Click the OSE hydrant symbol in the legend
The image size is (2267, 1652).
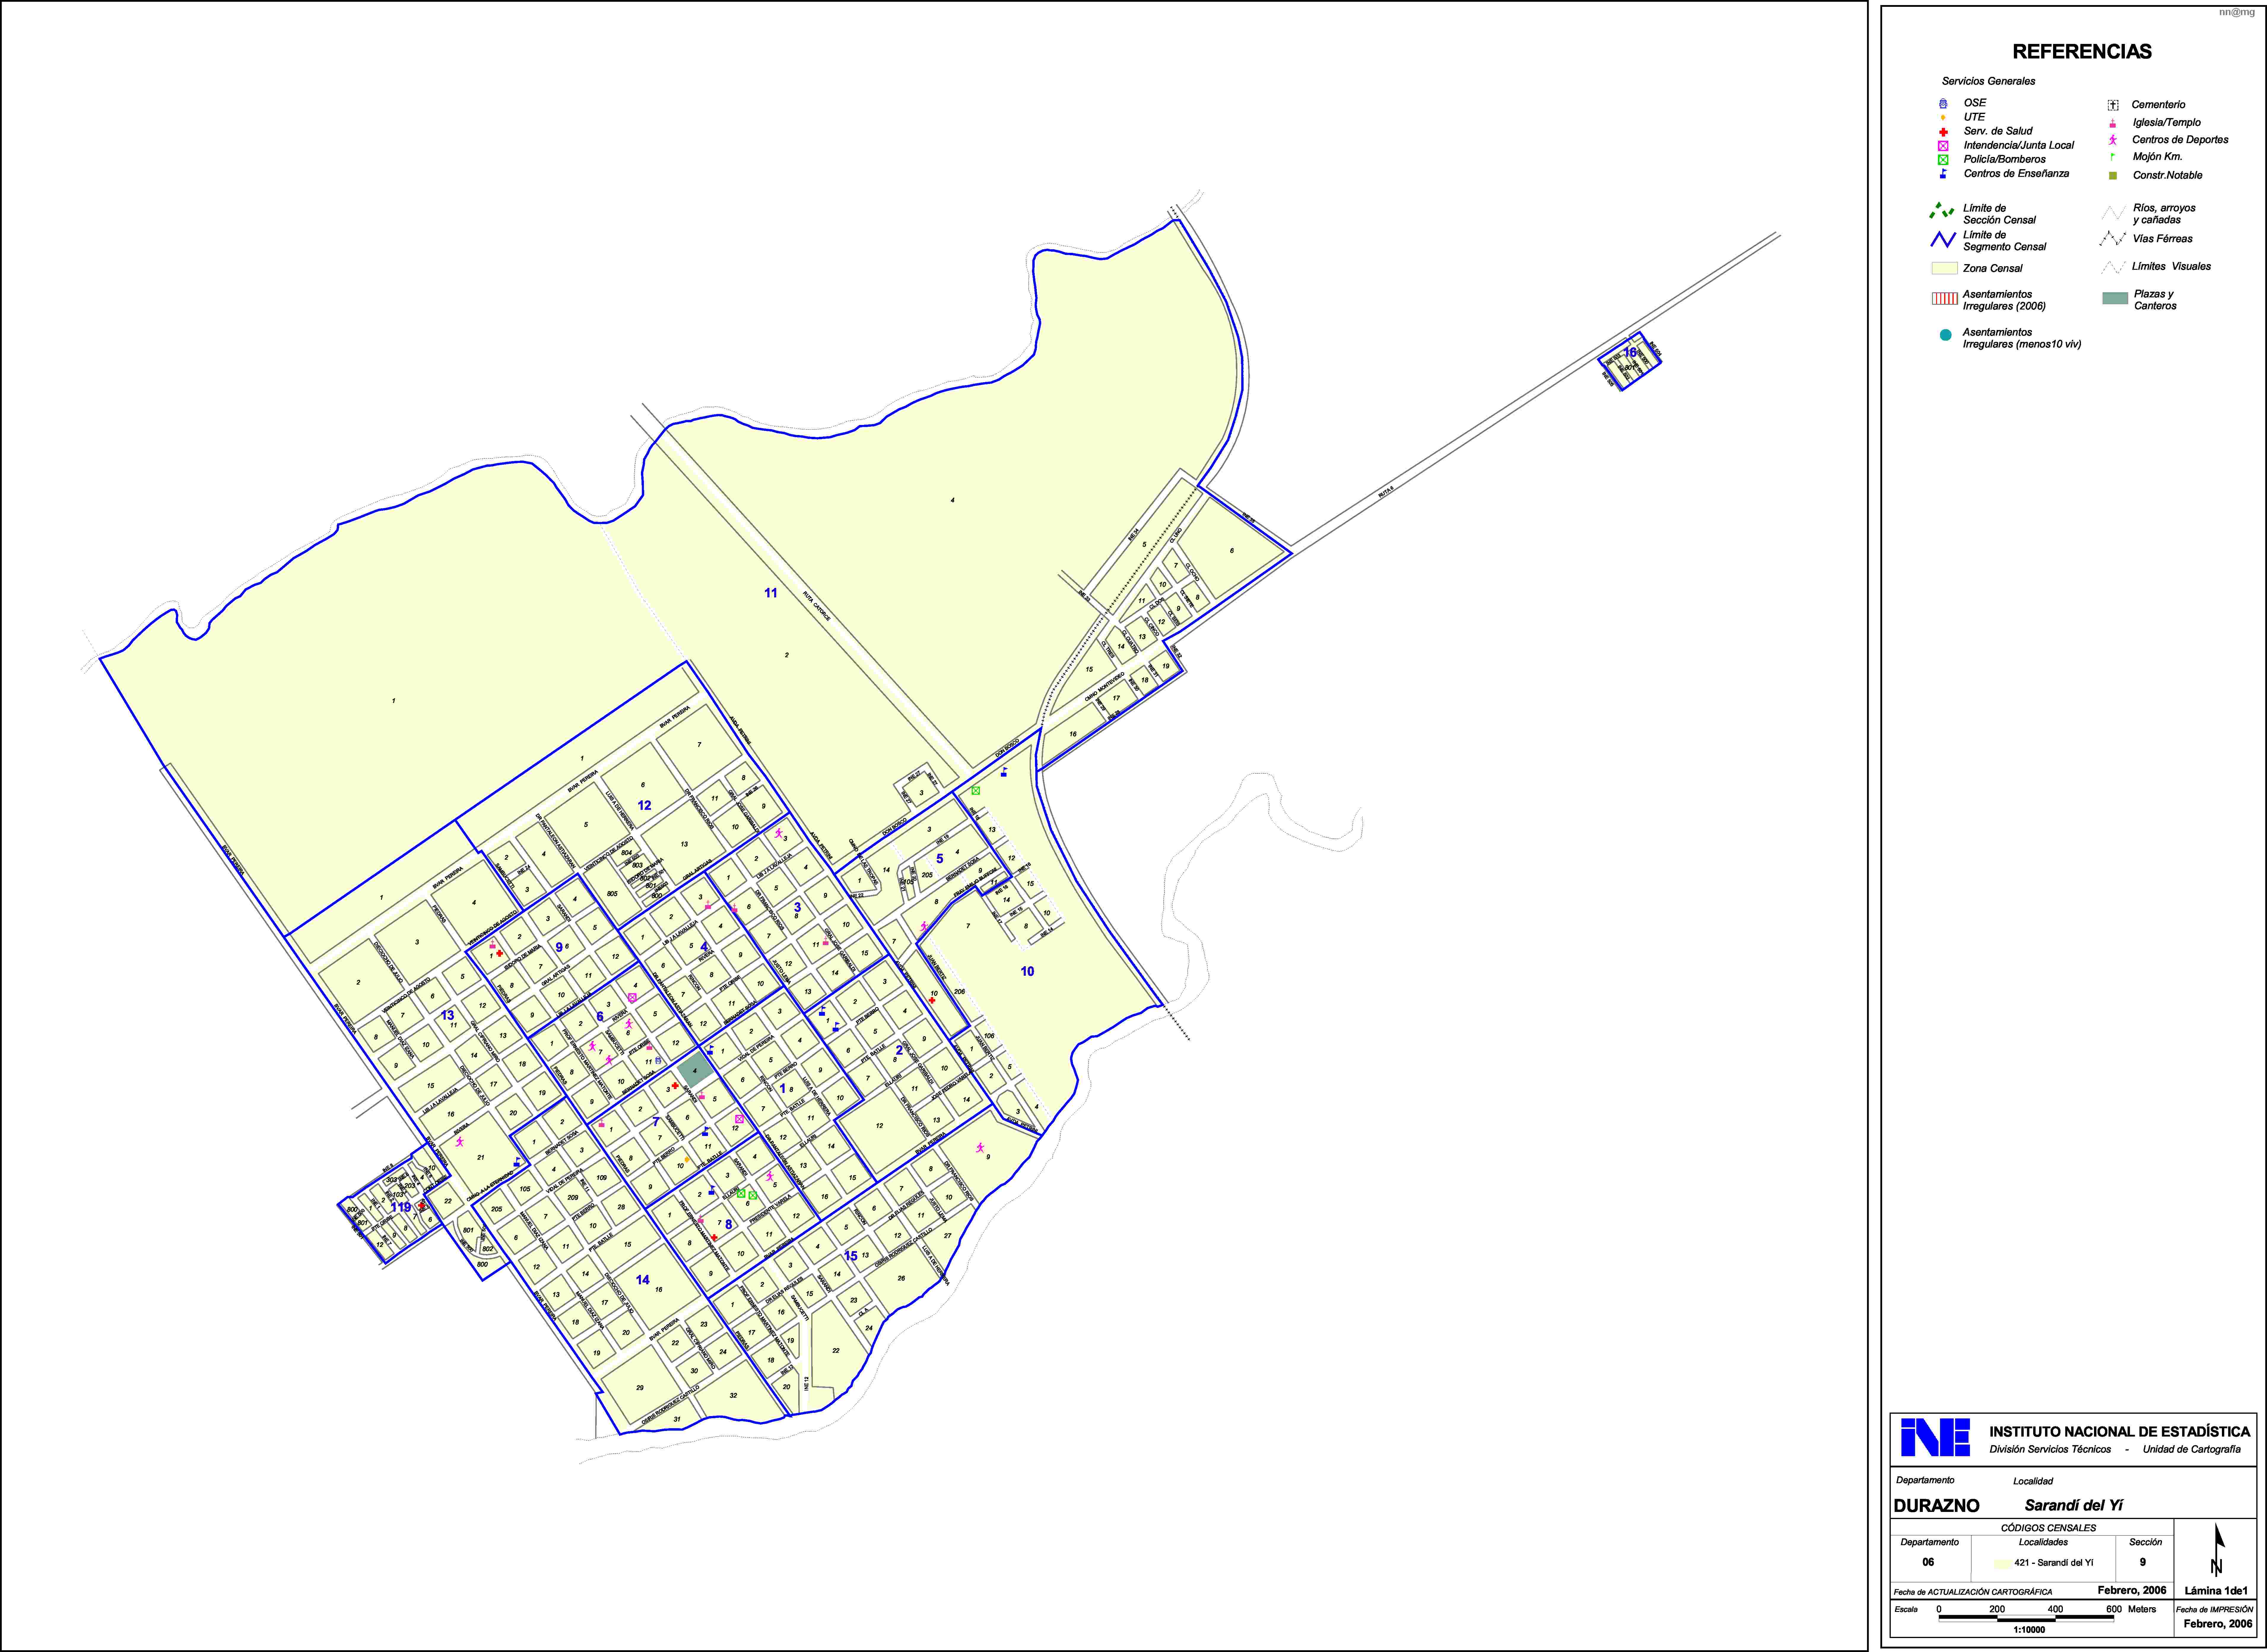pos(1943,103)
